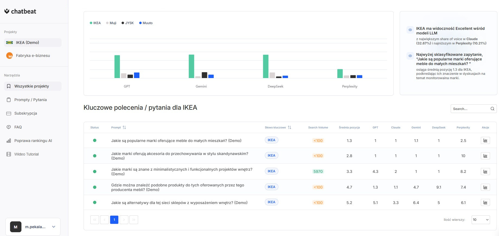The height and width of the screenshot is (236, 499).
Task: Click the magnifier icon in search box
Action: click(x=492, y=109)
